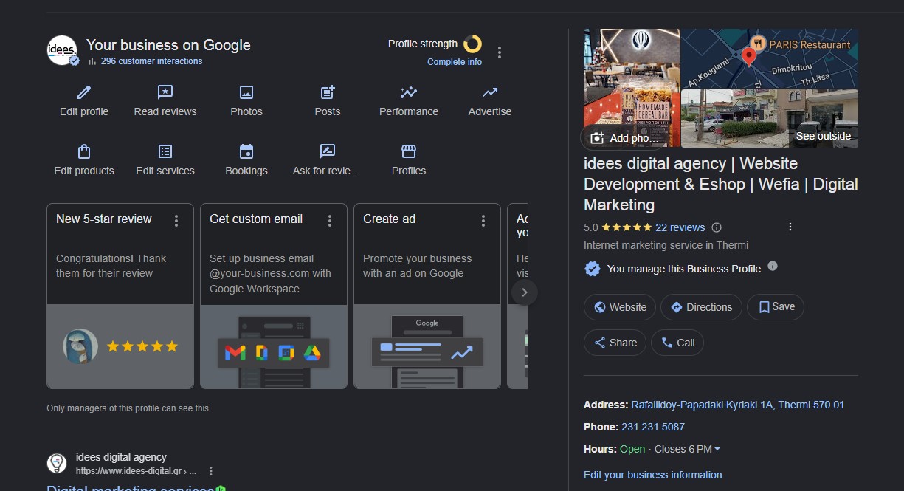Open Edit services list icon
The image size is (904, 491).
click(165, 151)
